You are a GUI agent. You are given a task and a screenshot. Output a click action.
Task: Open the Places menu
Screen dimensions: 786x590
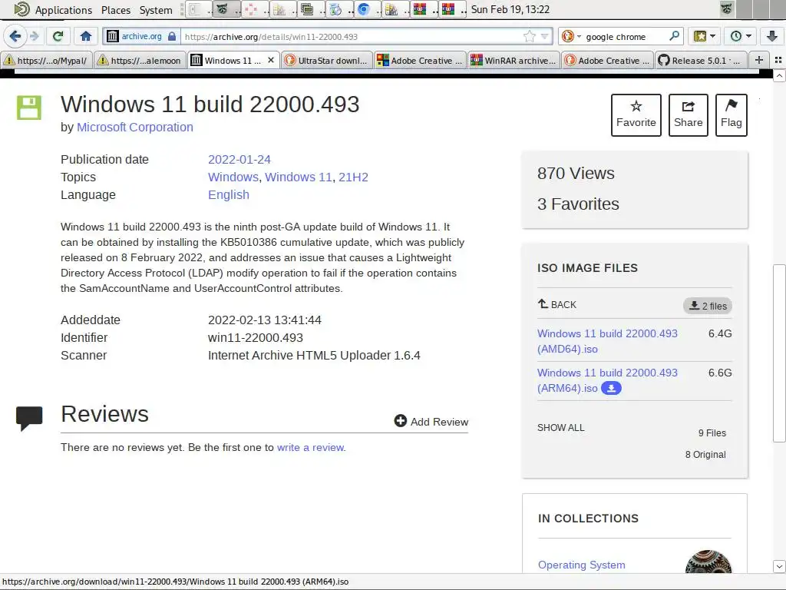tap(116, 9)
